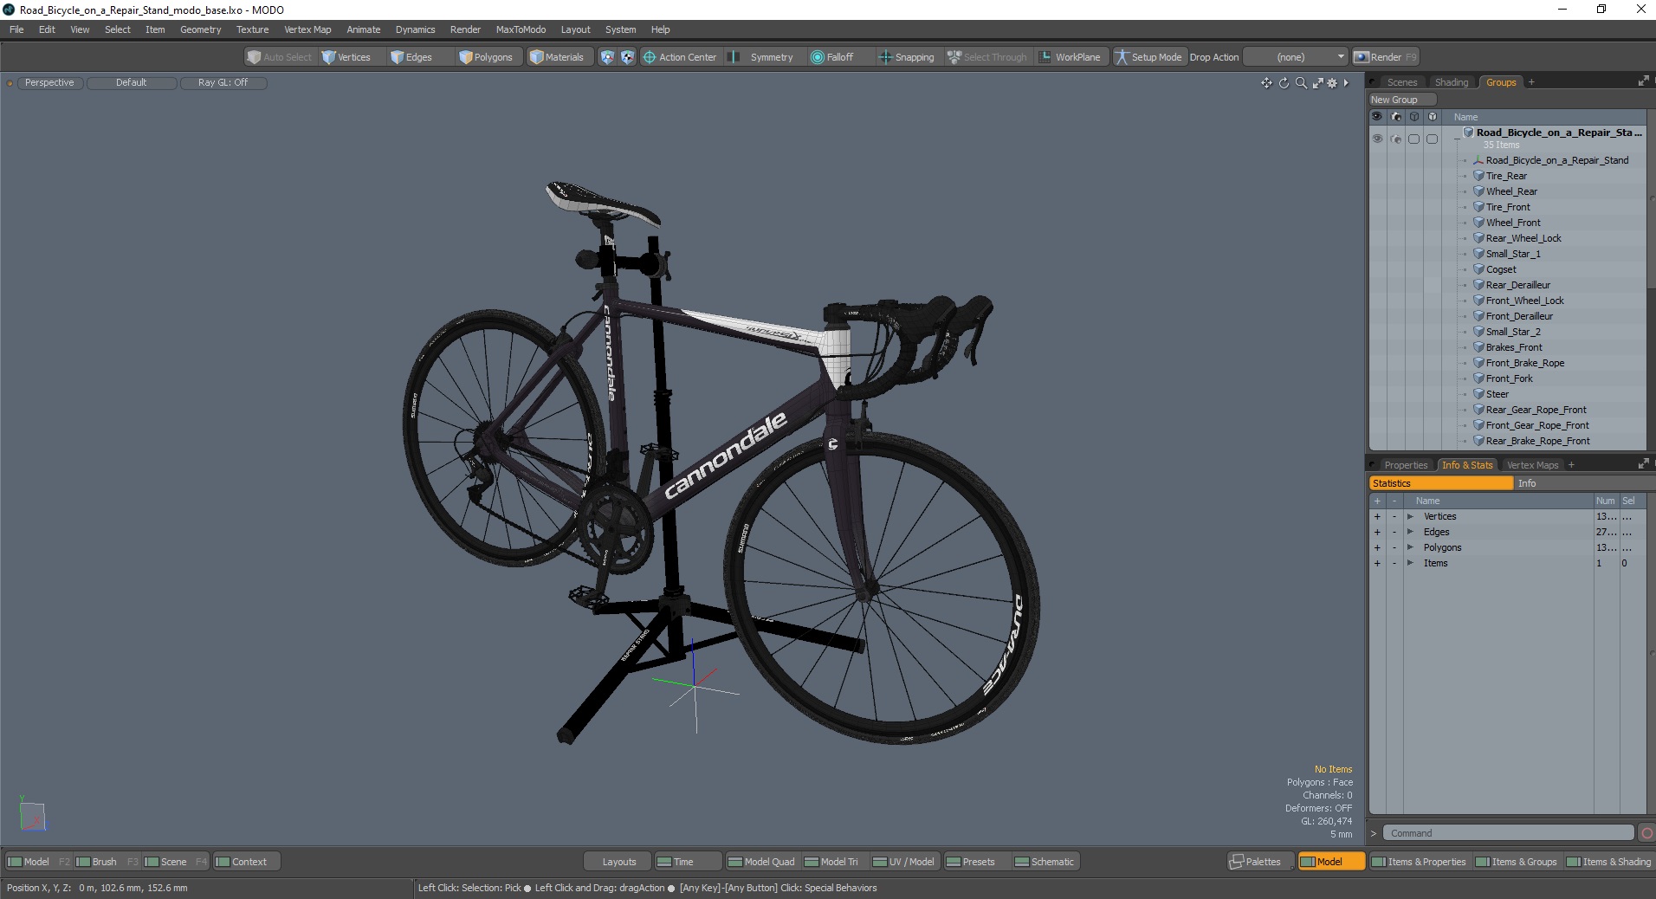This screenshot has height=899, width=1656.
Task: Click the second shield selection-mode icon before Action Center
Action: 628,57
